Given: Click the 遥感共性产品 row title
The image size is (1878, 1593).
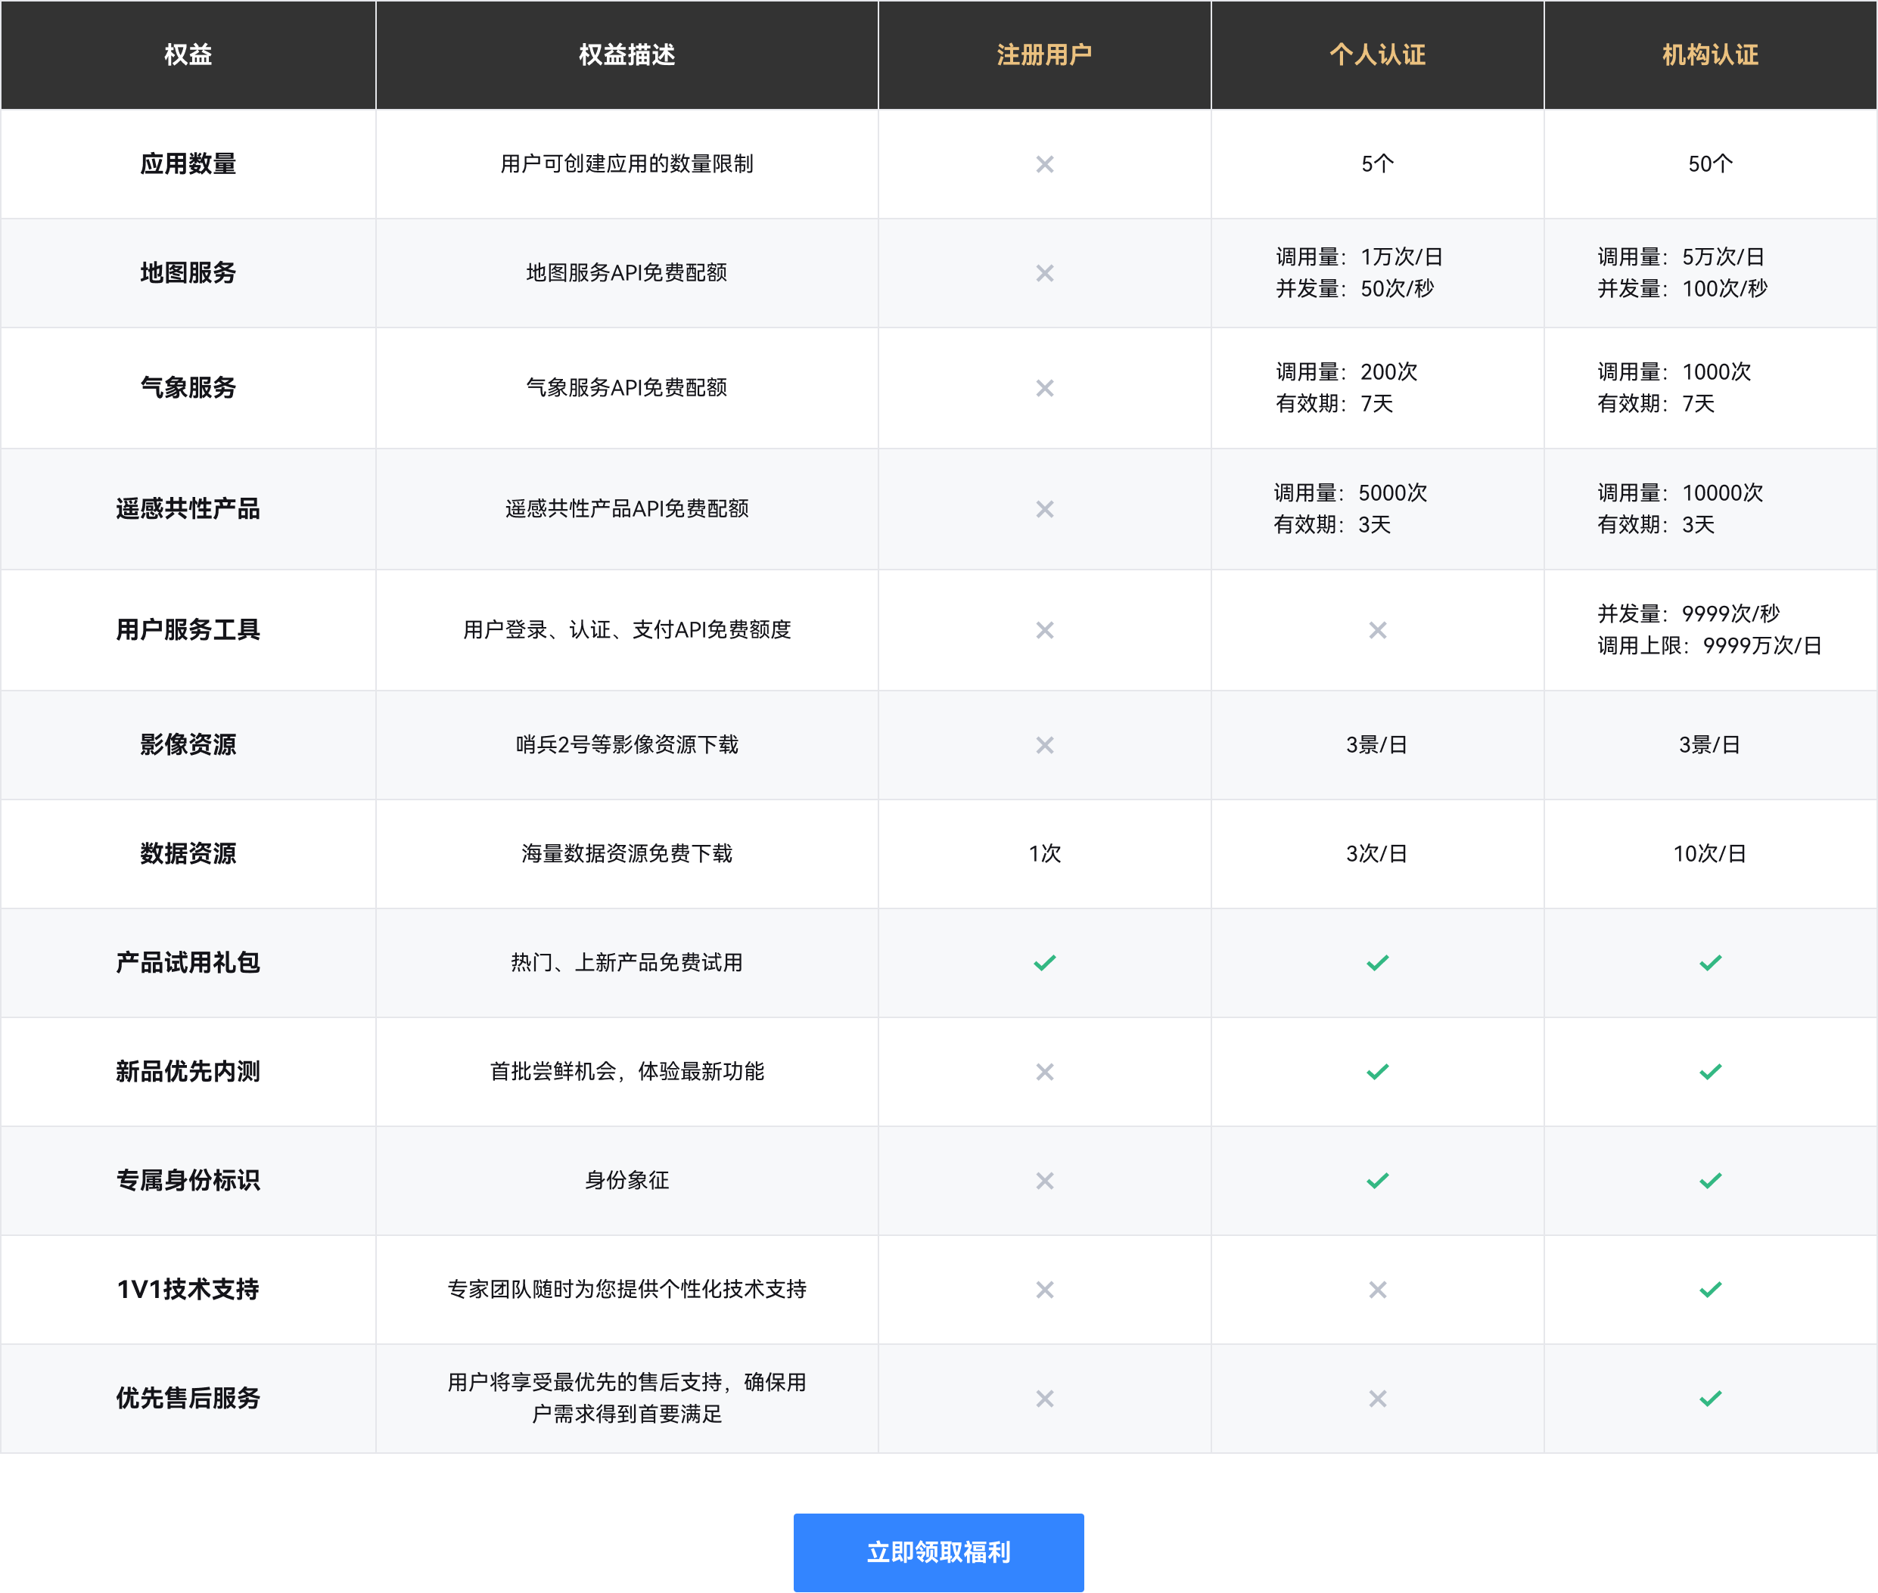Looking at the screenshot, I should click(x=188, y=508).
